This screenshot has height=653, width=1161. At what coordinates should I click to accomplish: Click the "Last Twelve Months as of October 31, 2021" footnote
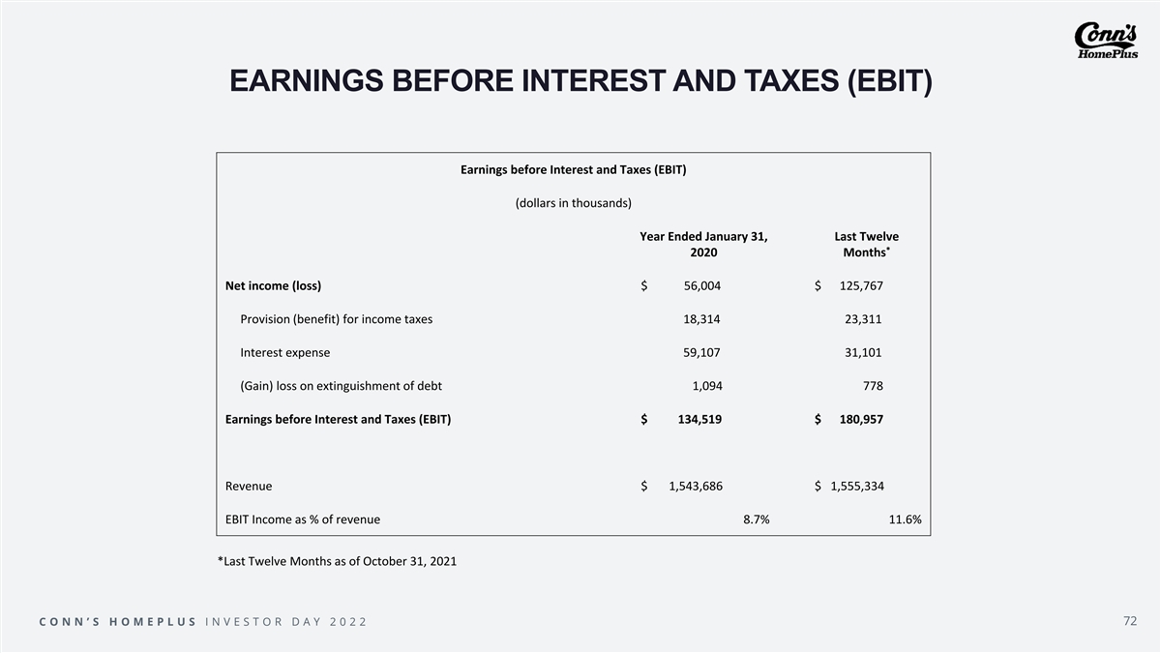pos(337,561)
